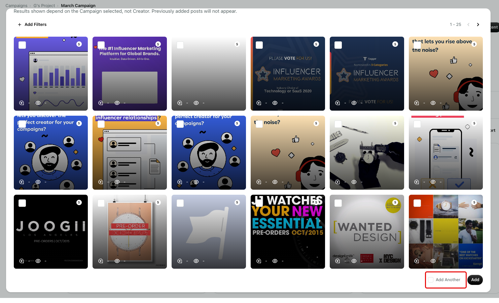This screenshot has width=499, height=303.
Task: Open the G's Project breadcrumb
Action: [x=44, y=6]
